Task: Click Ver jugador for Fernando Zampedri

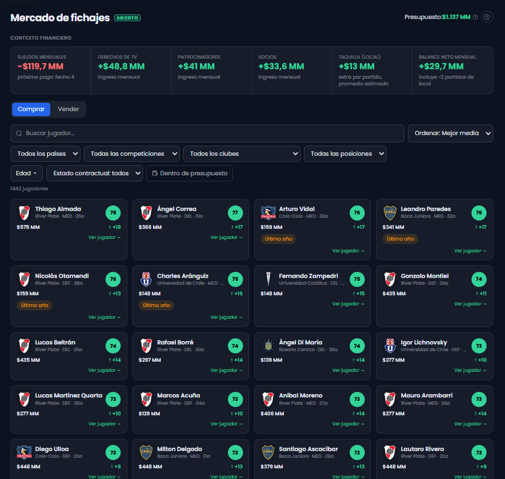Action: pos(348,304)
